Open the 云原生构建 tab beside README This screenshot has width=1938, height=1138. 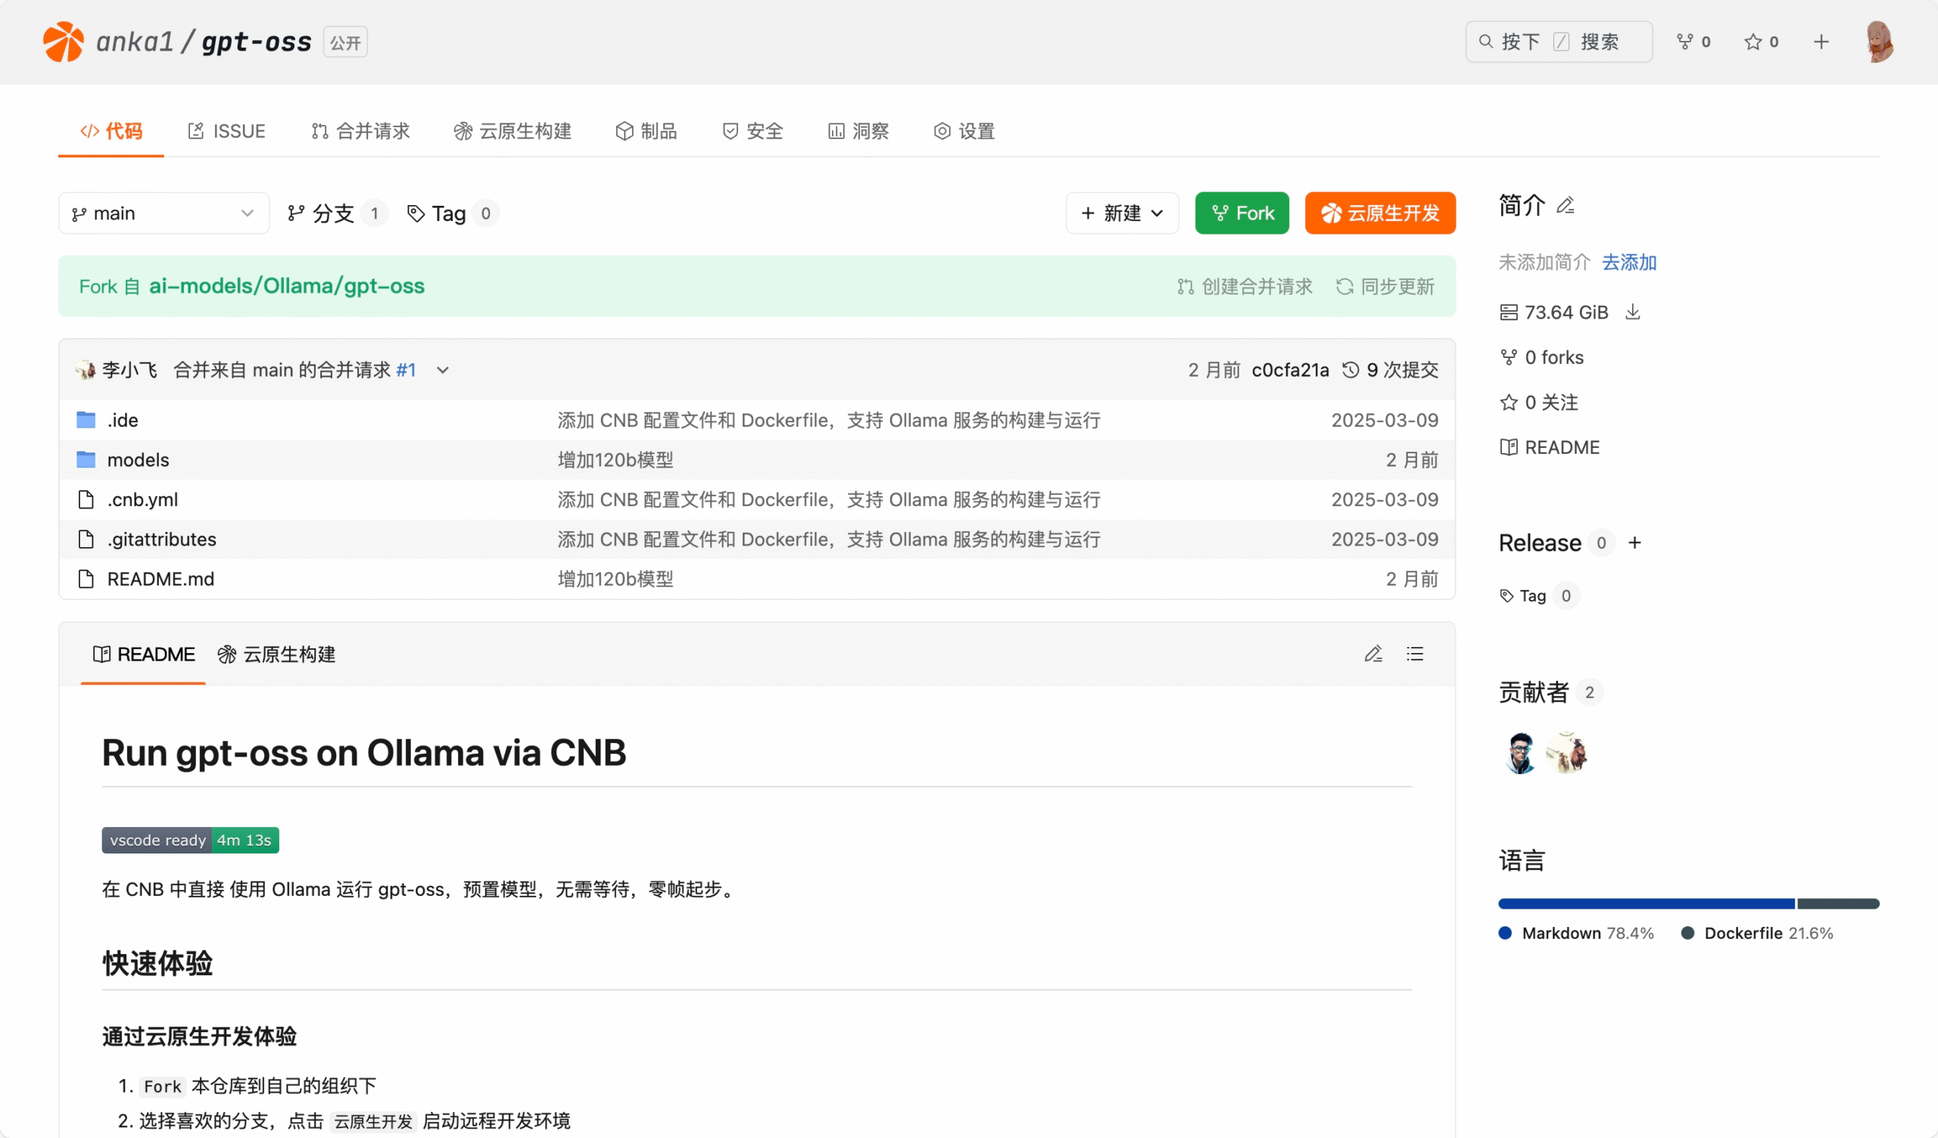click(277, 655)
